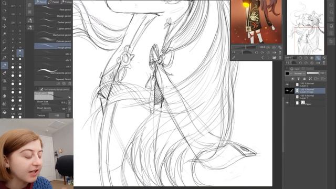Rotate canvas right in Navigator
The width and height of the screenshot is (336, 189).
point(306,63)
